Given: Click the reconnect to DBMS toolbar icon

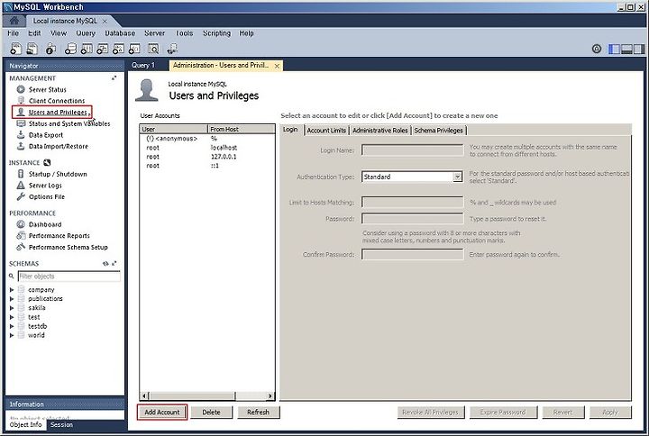Looking at the screenshot, I should click(172, 49).
